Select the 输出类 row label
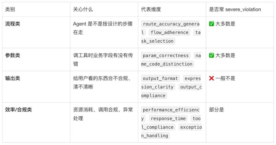Image resolution: width=276 pixels, height=145 pixels. coord(13,78)
